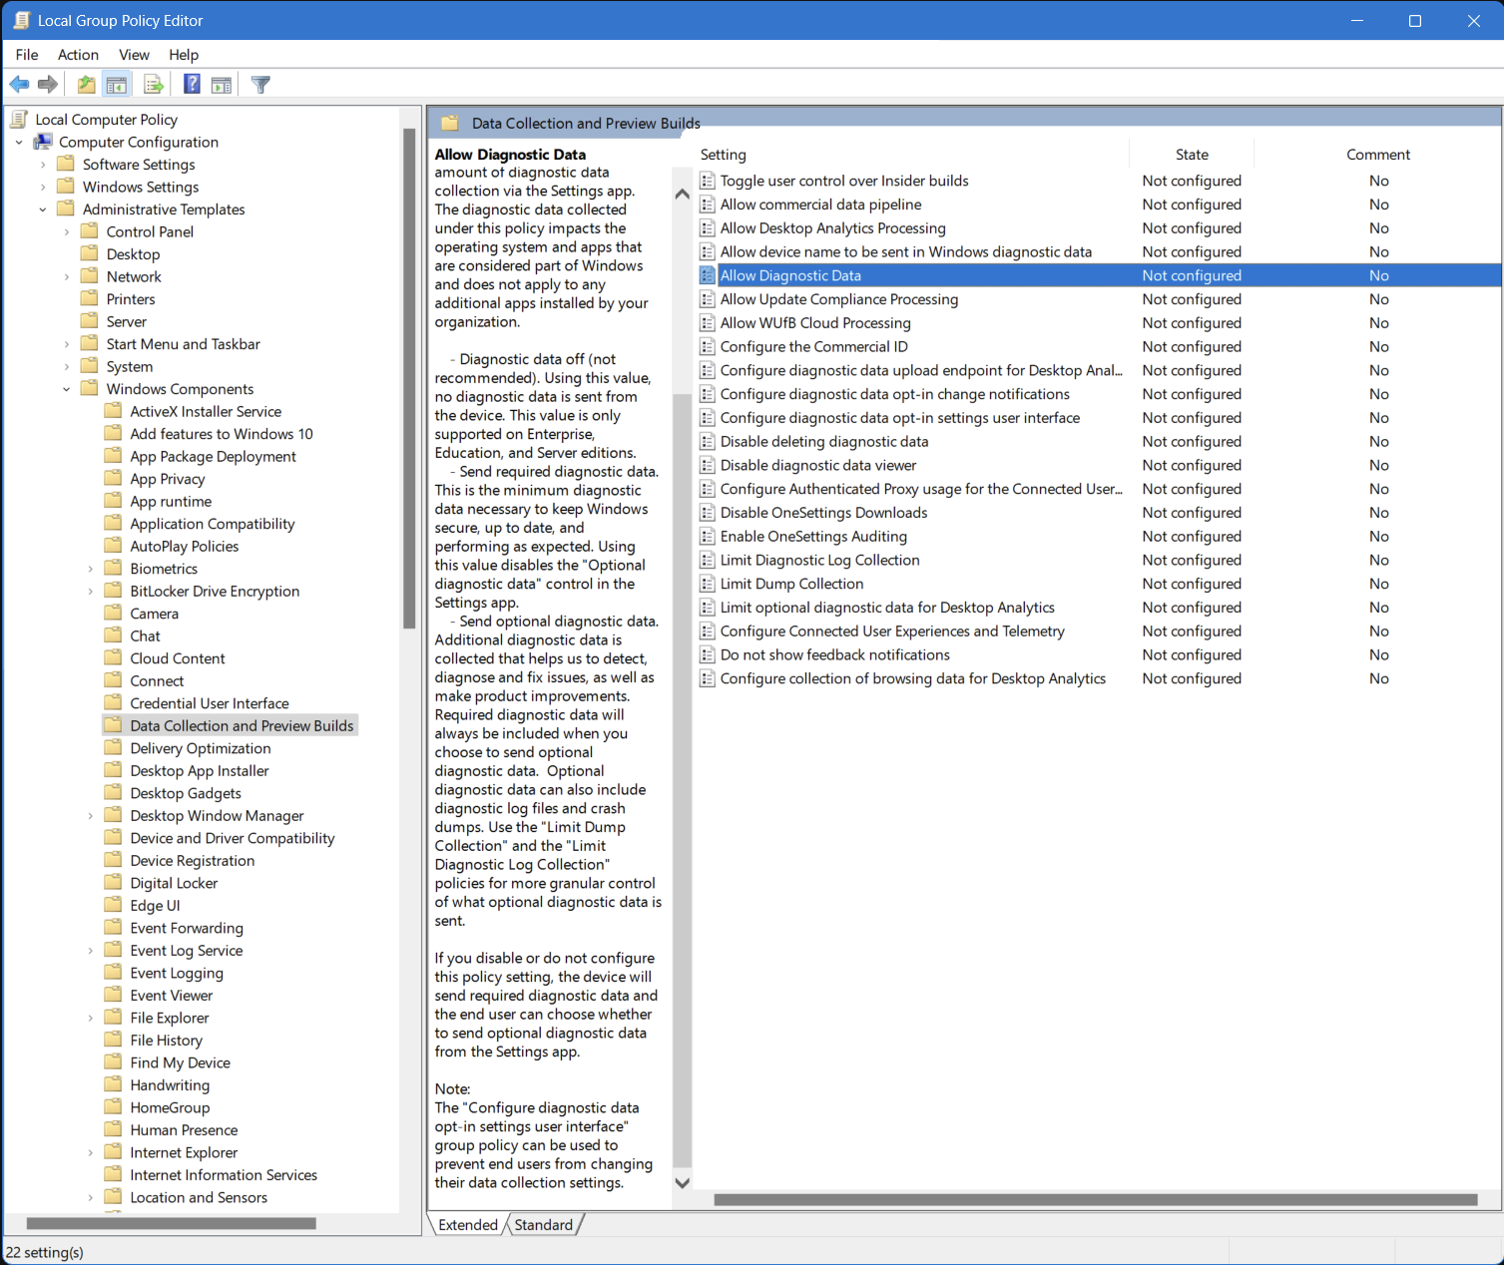Viewport: 1504px width, 1265px height.
Task: Click the Export List toolbar icon
Action: tap(153, 85)
